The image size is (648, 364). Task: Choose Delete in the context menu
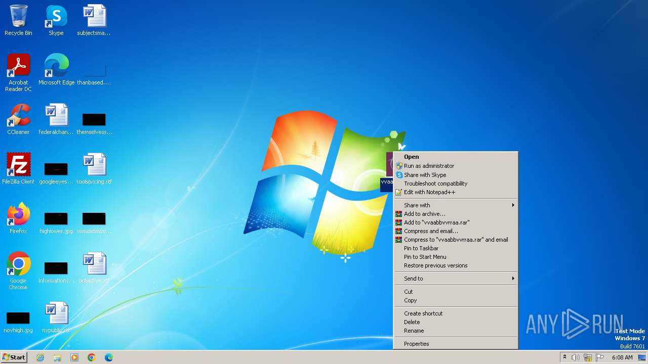pyautogui.click(x=456, y=322)
